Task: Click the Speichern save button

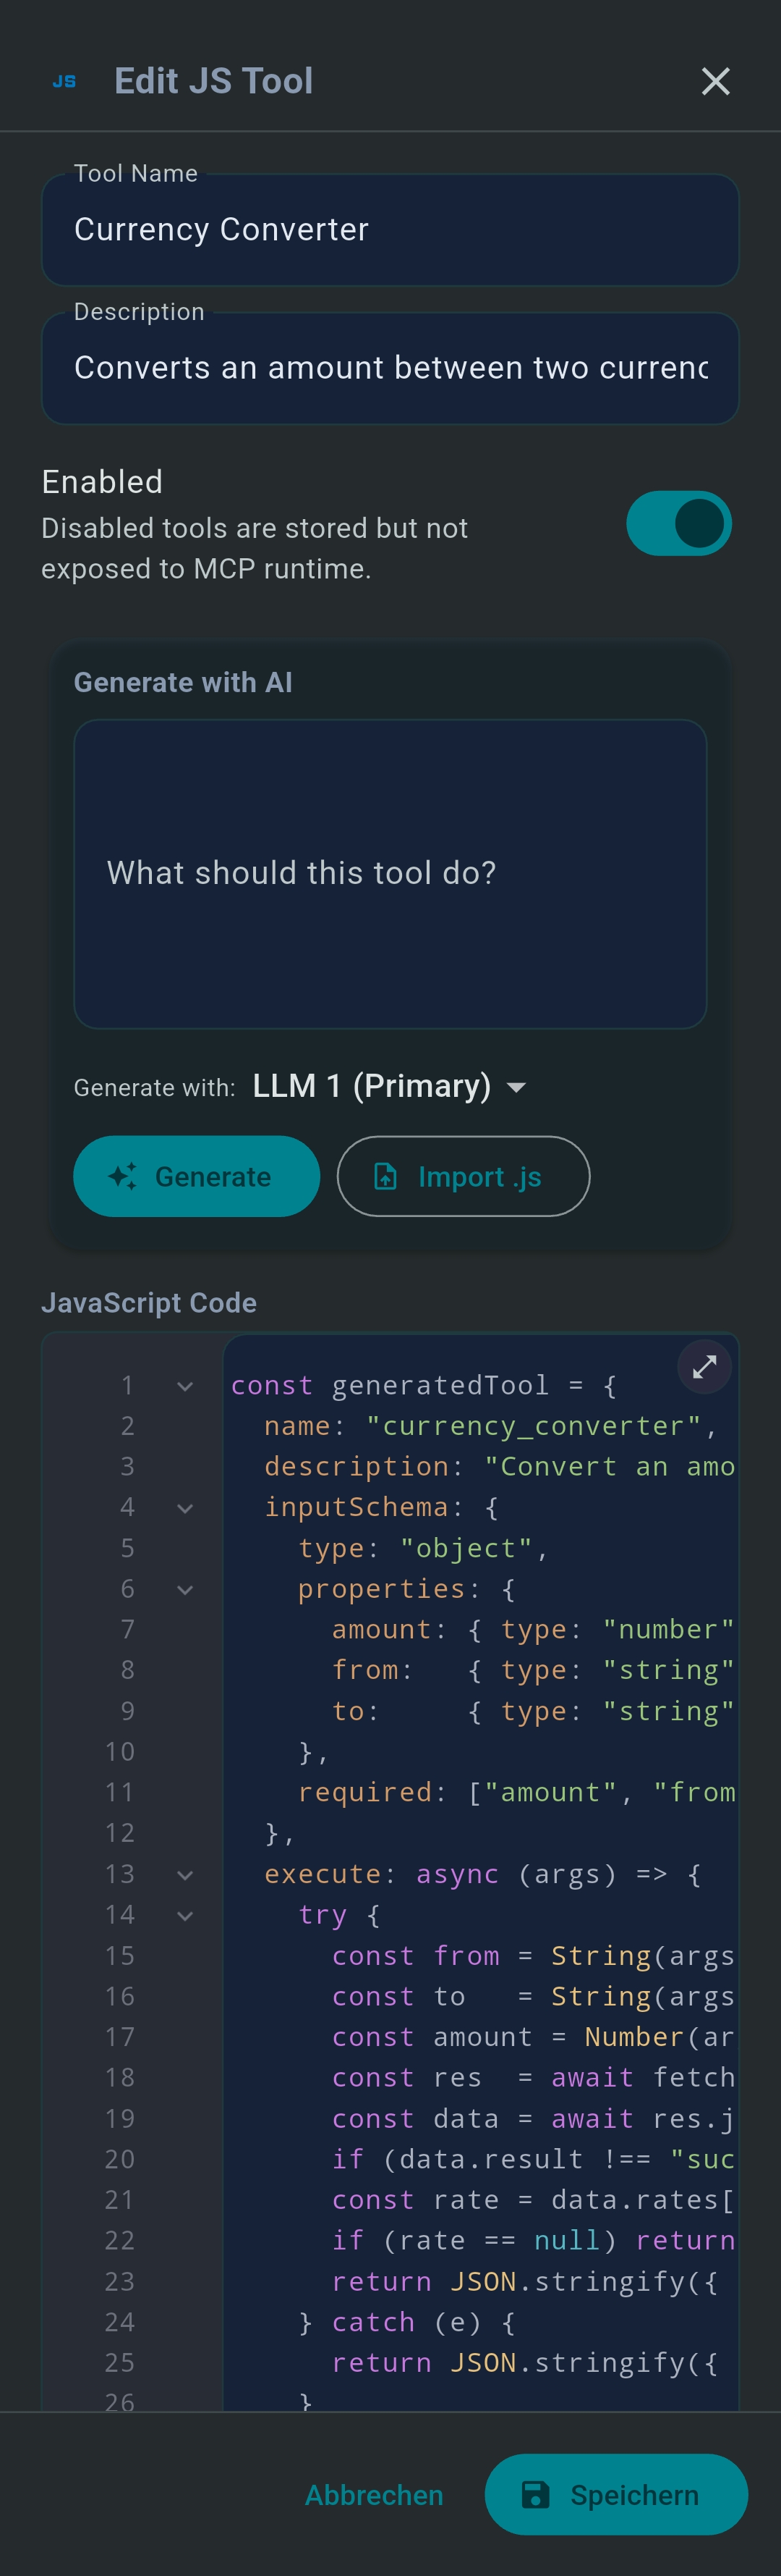Action: [615, 2495]
